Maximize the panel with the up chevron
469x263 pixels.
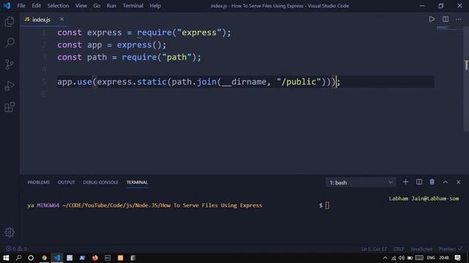point(446,182)
